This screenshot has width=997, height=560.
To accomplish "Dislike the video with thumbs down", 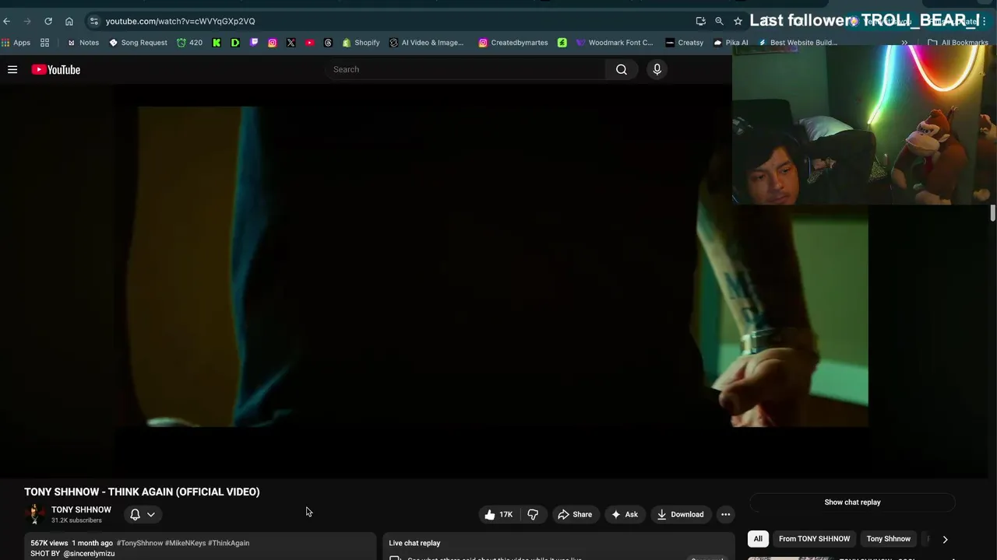I will click(533, 514).
